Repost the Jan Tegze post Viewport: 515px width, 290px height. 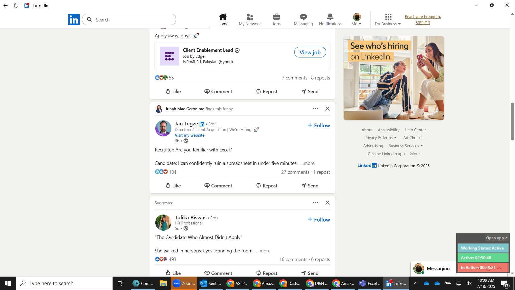click(x=267, y=186)
